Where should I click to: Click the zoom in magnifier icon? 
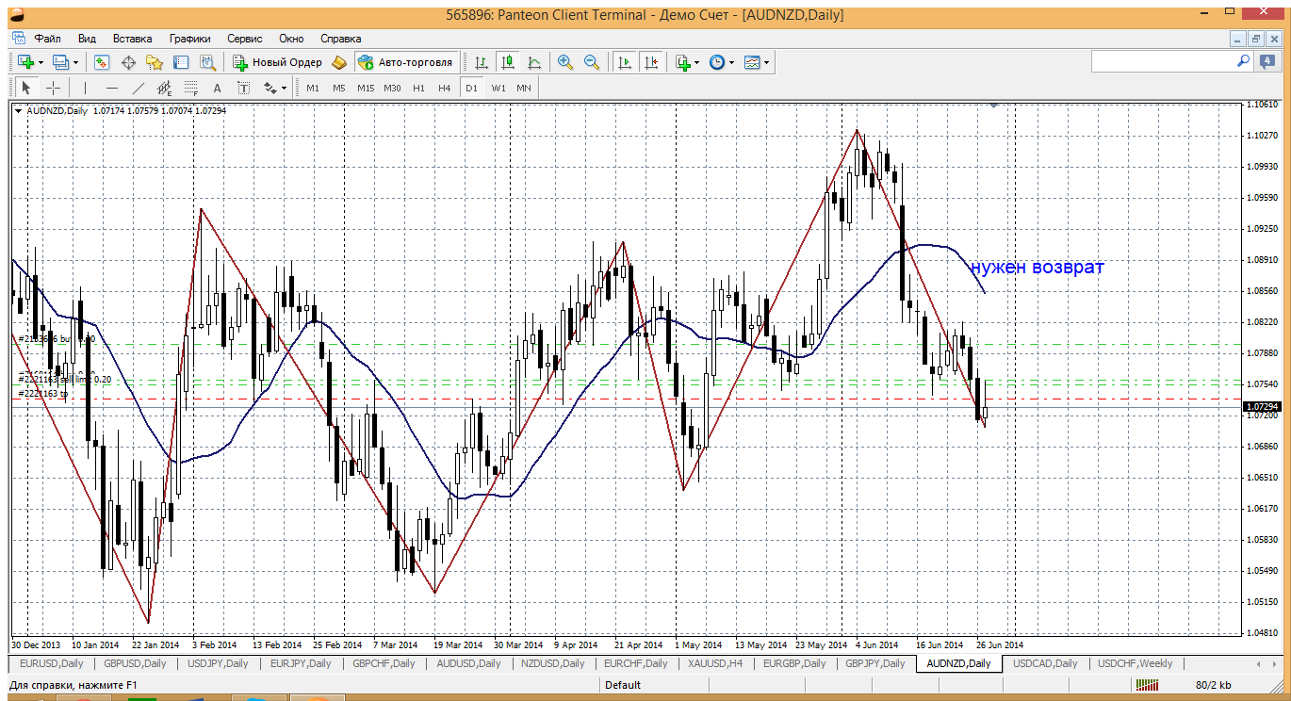[565, 62]
